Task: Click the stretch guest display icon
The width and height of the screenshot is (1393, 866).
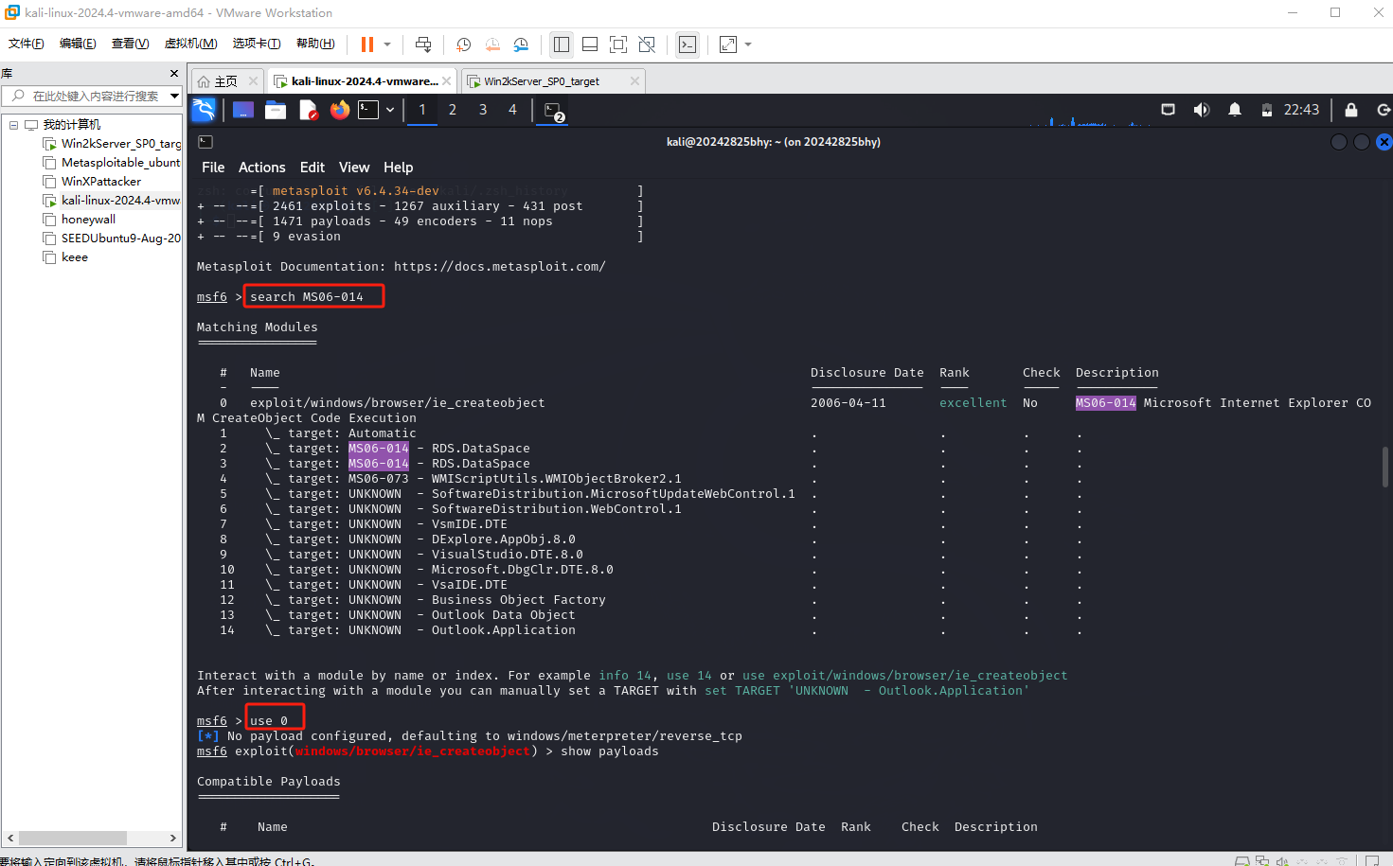Action: click(728, 44)
